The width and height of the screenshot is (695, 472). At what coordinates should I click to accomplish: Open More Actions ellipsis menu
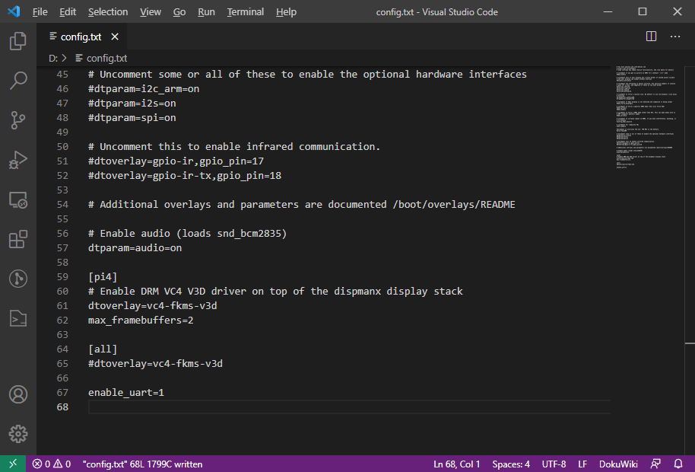coord(675,37)
